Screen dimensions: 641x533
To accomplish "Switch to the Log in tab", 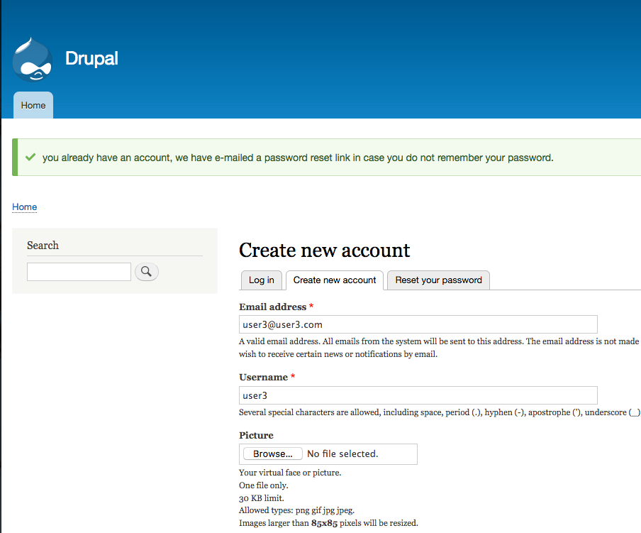I will click(261, 280).
